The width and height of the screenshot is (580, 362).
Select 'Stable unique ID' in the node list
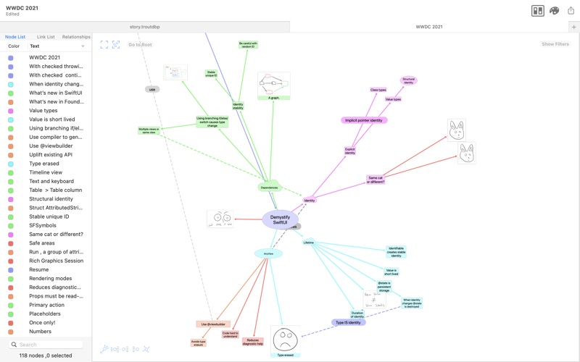(49, 216)
